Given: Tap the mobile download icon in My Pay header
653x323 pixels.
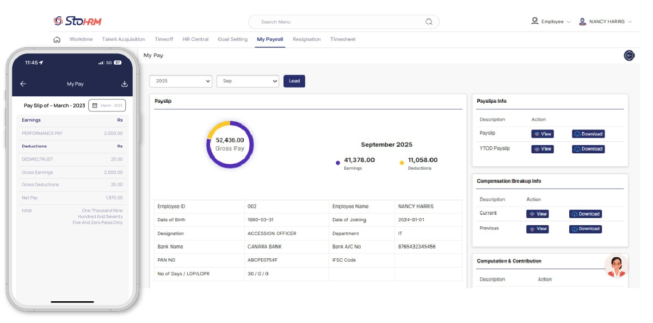Looking at the screenshot, I should click(x=124, y=84).
